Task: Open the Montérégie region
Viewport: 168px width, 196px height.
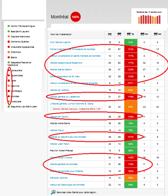Action: [16, 91]
